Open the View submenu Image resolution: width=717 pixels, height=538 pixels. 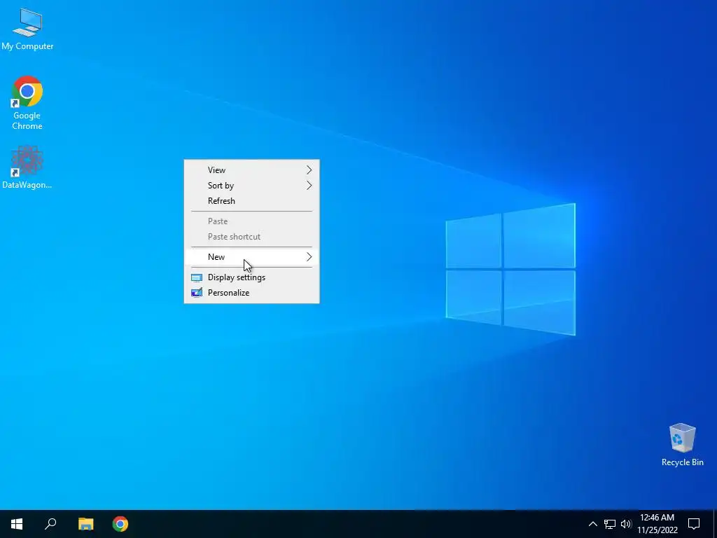click(251, 170)
